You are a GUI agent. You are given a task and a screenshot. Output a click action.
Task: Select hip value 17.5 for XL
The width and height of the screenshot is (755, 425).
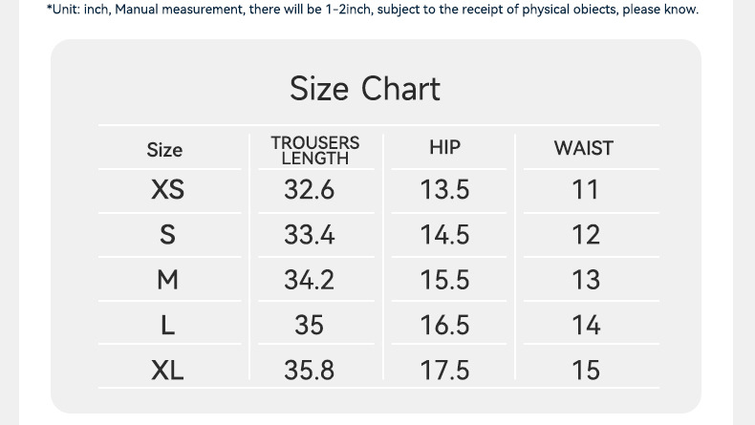tap(444, 370)
